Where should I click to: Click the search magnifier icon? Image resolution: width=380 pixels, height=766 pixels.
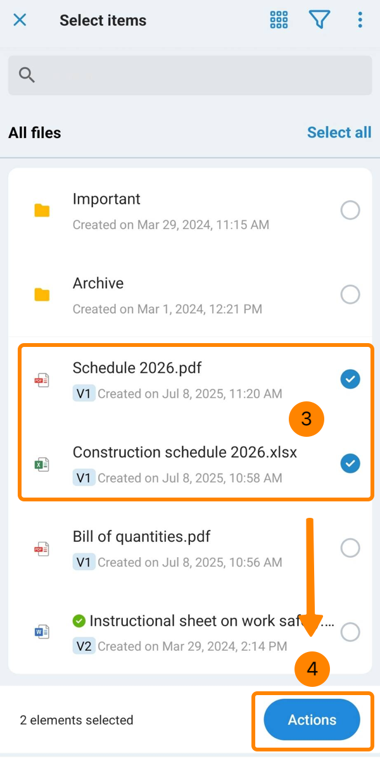coord(27,75)
